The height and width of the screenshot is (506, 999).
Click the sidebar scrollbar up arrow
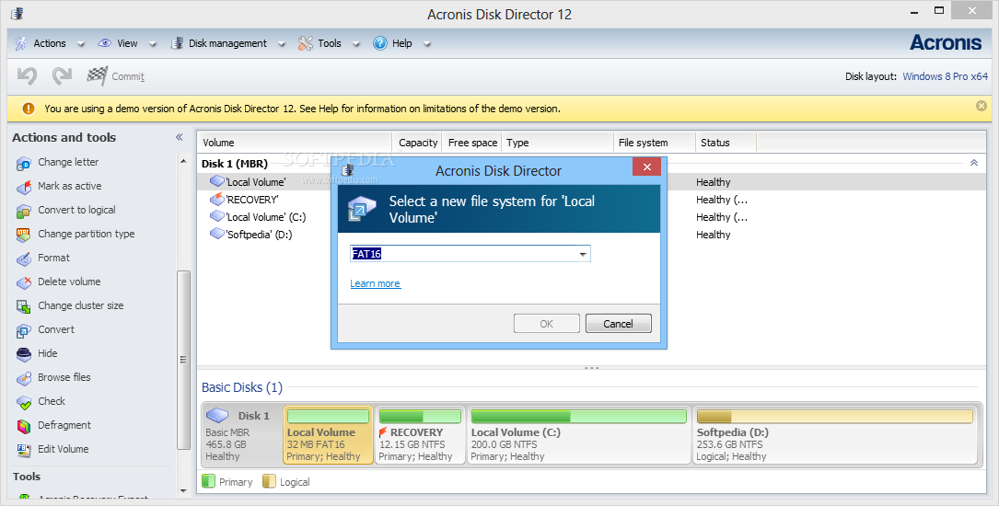183,162
